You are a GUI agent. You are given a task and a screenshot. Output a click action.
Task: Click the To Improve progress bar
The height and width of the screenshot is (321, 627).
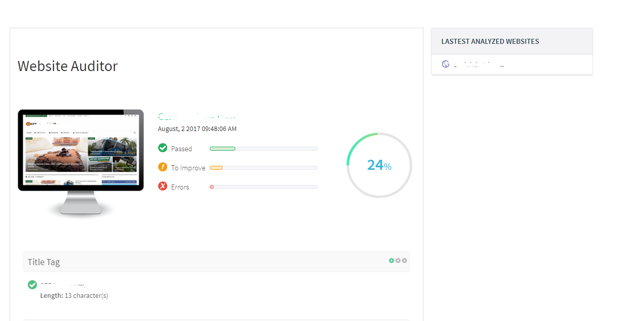(263, 168)
